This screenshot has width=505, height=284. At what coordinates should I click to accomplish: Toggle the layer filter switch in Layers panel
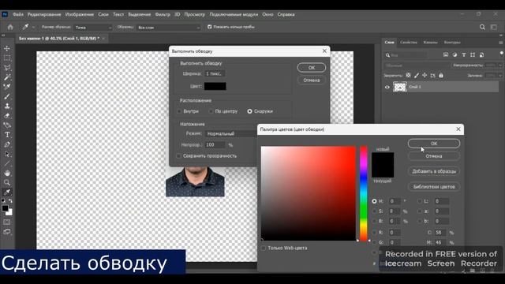point(502,53)
